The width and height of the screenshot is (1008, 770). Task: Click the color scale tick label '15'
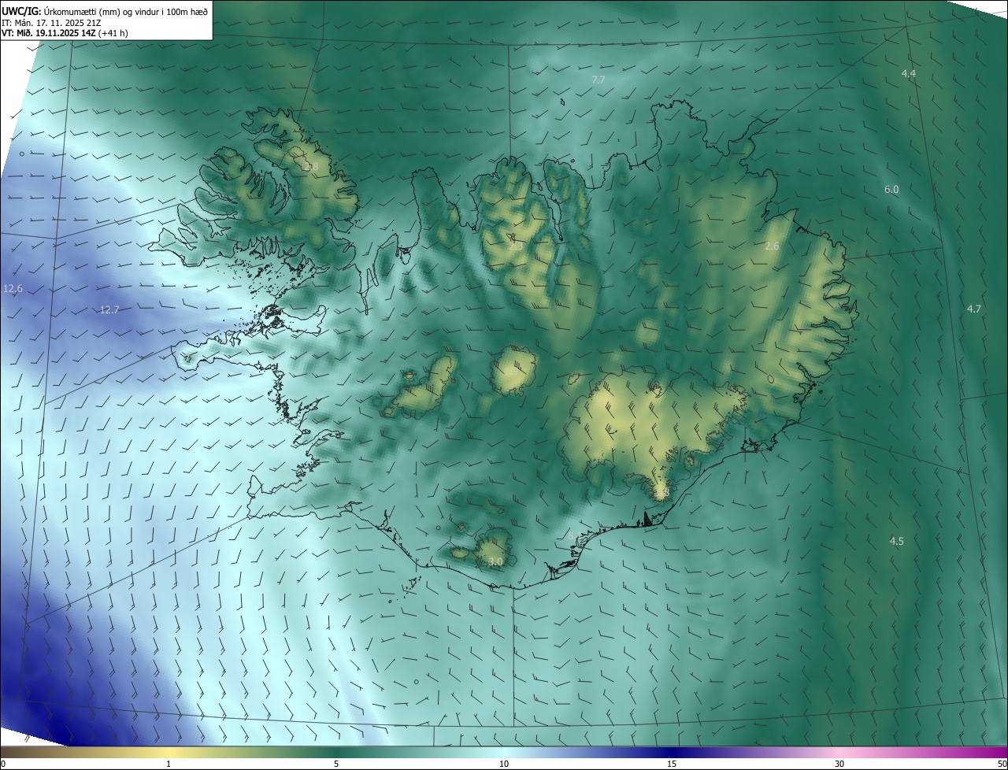[x=672, y=764]
